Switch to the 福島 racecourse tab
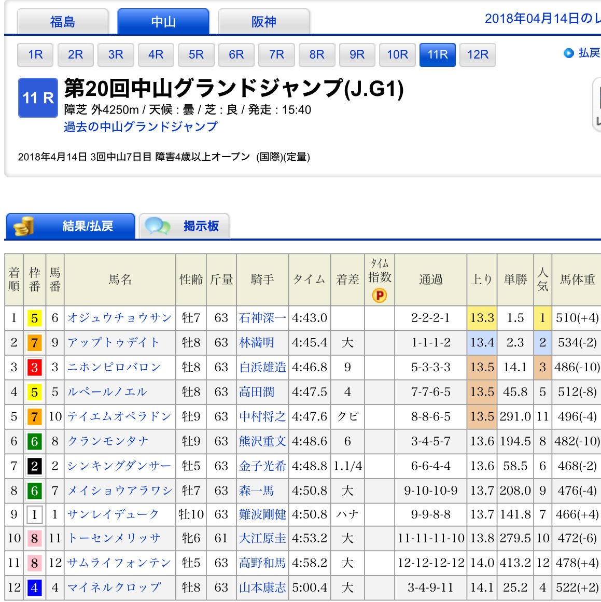 tap(63, 22)
